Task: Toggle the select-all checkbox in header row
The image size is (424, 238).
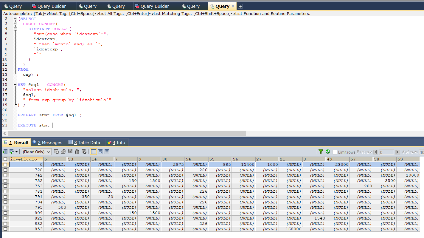Action: coord(5,159)
